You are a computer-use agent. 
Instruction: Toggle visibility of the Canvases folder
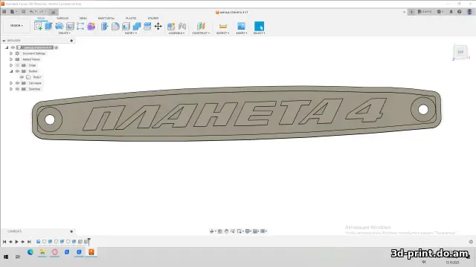tap(17, 83)
